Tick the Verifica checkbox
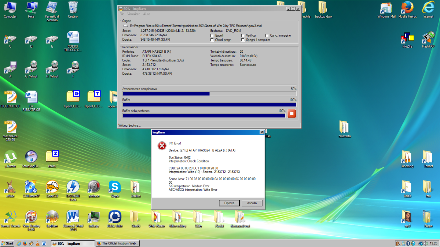Screen dimensions: 440x247 coord(243,35)
